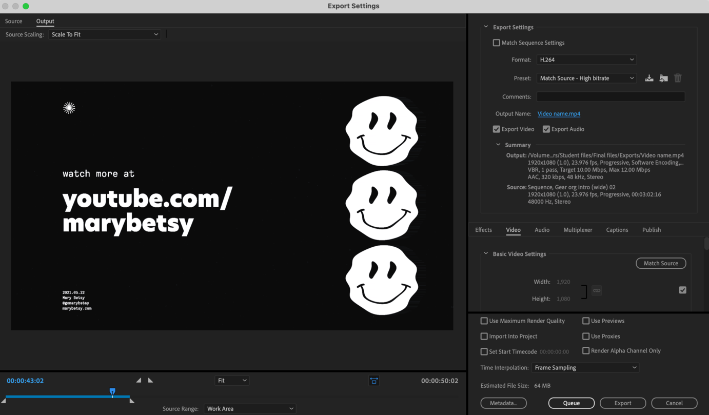This screenshot has height=415, width=709.
Task: Click the current timecode 00:00:43:02
Action: (x=25, y=381)
